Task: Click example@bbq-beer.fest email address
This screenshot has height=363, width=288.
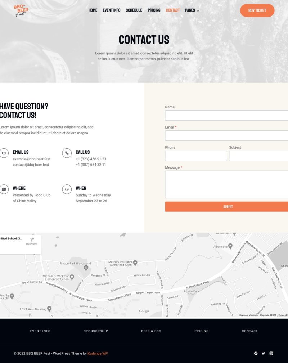Action: (x=31, y=159)
